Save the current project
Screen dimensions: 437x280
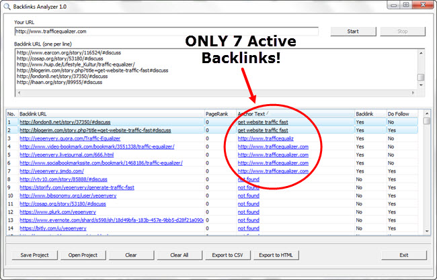33,255
